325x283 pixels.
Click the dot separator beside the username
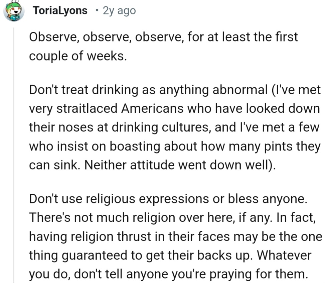(96, 11)
